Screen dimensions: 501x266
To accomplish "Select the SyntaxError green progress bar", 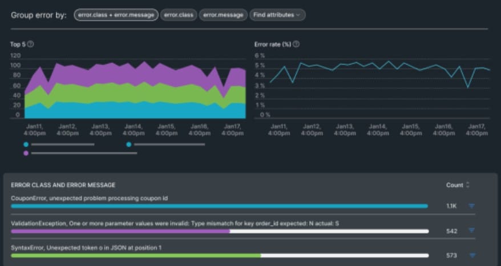I will [x=136, y=256].
